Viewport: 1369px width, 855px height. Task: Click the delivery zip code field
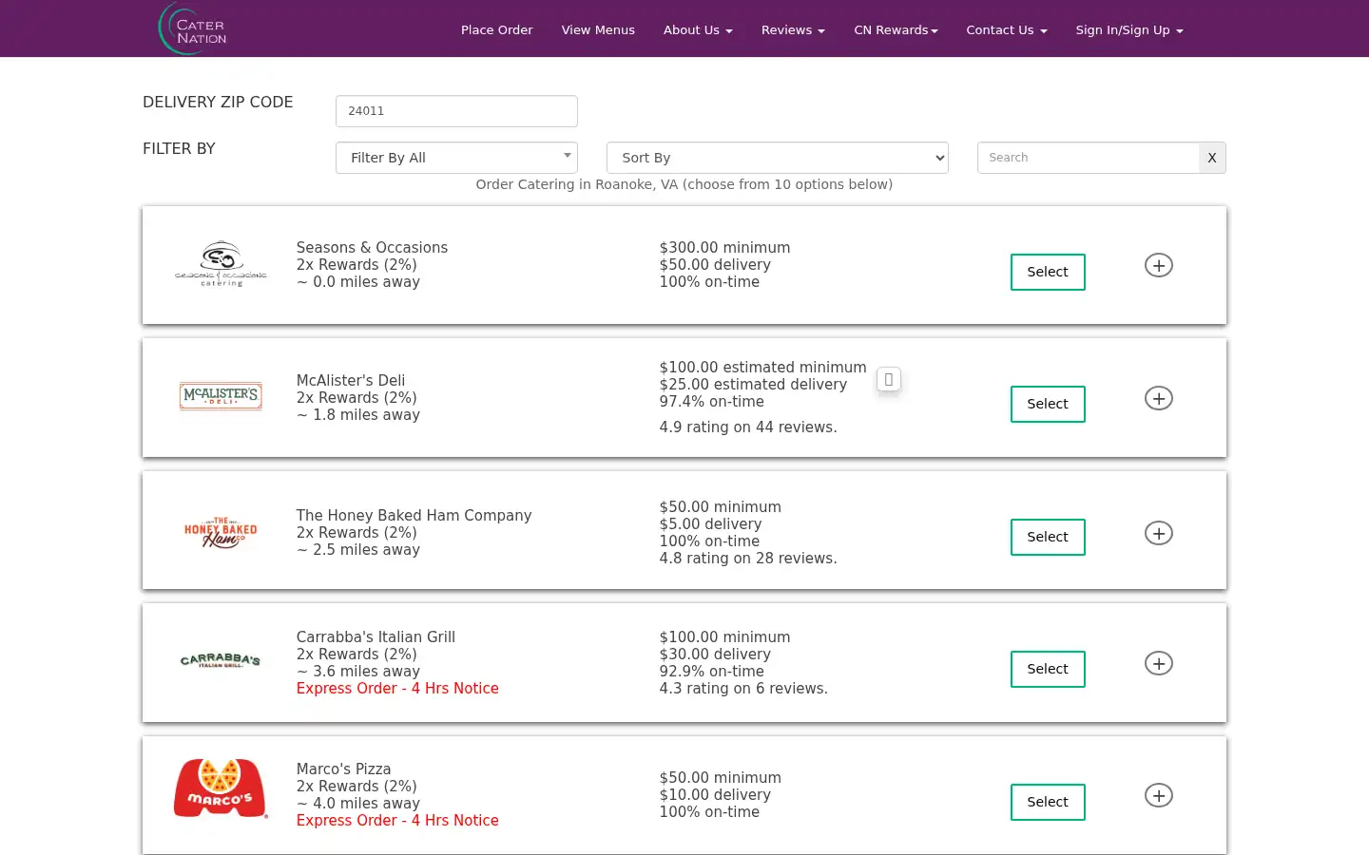[x=456, y=111]
